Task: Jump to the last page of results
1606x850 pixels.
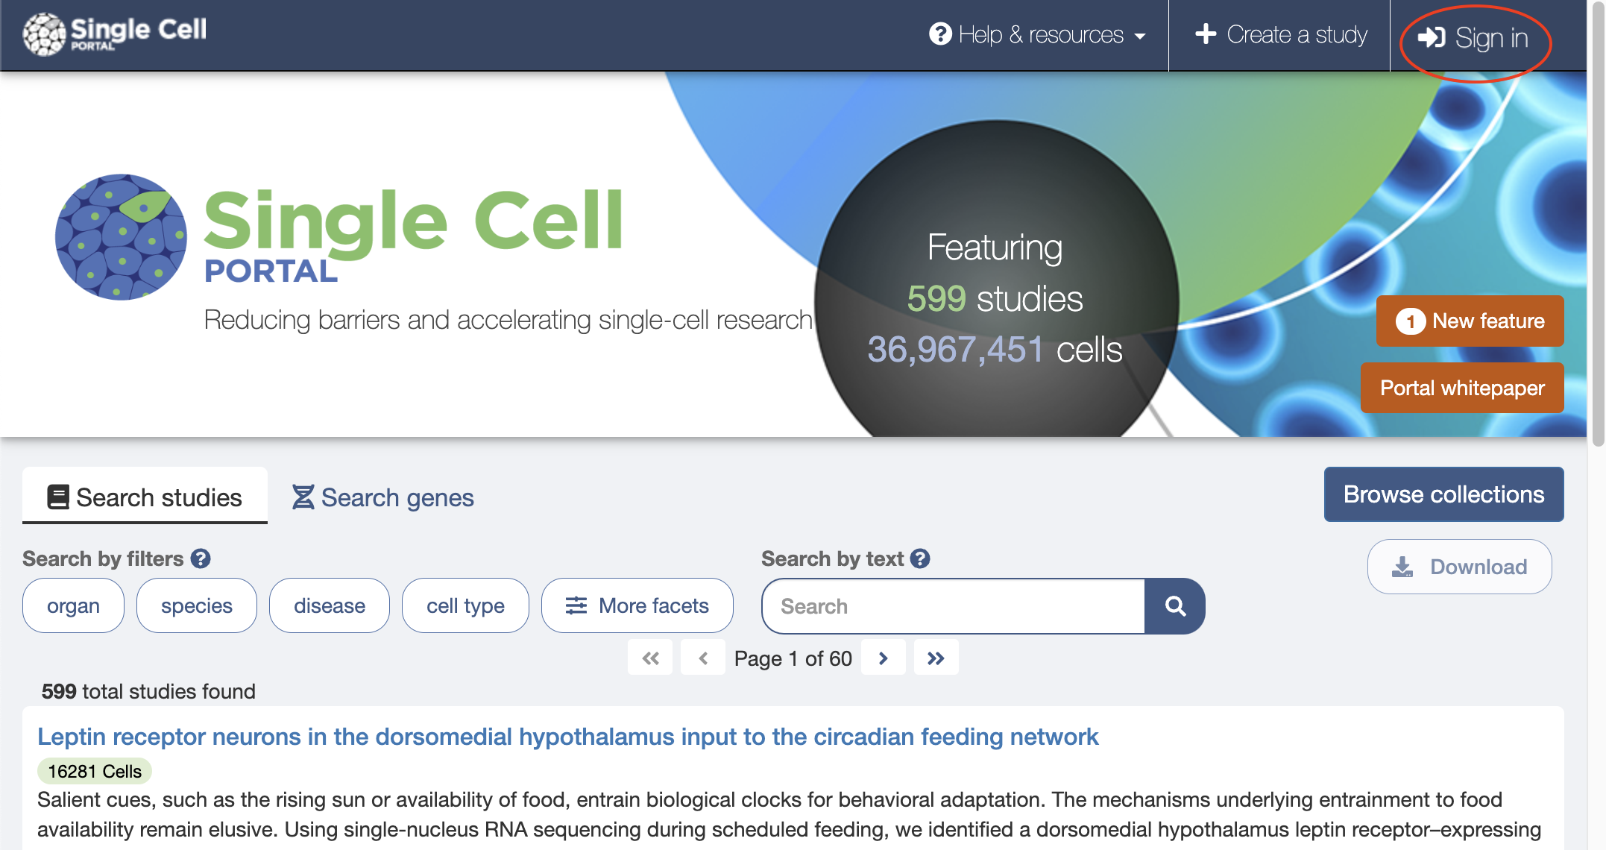Action: (x=936, y=658)
